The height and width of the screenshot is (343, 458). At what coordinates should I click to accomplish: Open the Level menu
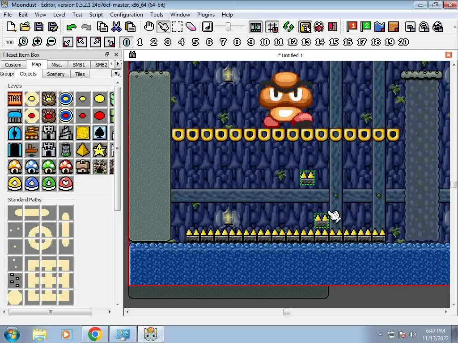(59, 15)
